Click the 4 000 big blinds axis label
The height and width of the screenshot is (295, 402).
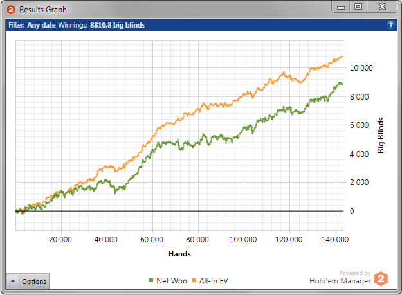[x=359, y=154]
